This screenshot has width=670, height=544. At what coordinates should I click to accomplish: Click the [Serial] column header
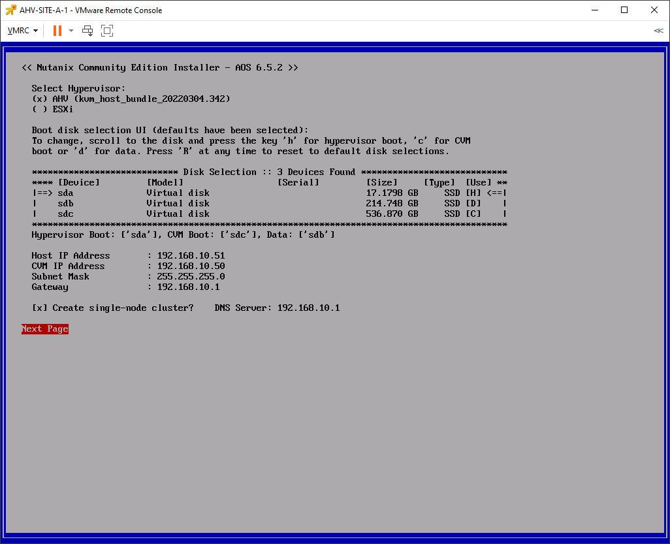[x=298, y=182]
